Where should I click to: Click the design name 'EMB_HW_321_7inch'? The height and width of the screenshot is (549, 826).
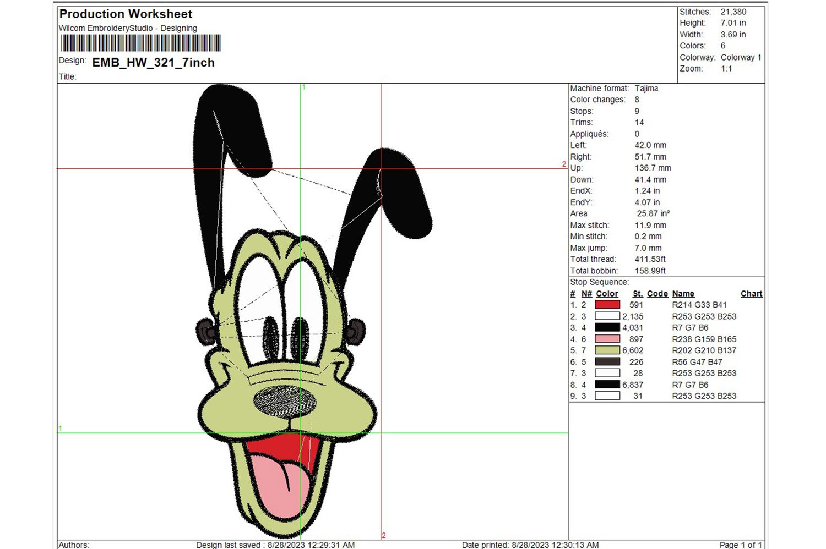click(153, 63)
